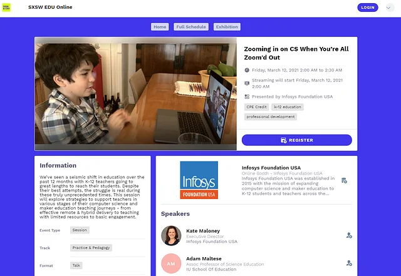Click the session video thumbnail
401x276 pixels.
(135, 94)
